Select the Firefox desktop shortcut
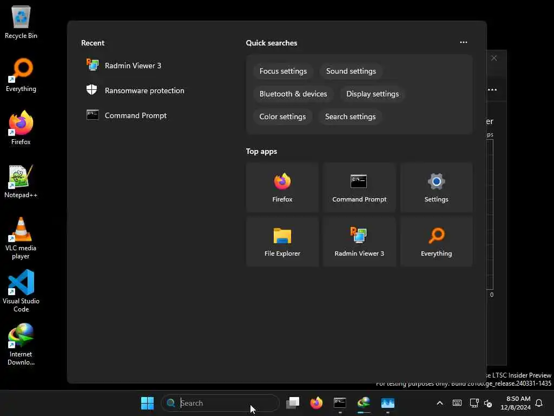Viewport: 554px width, 416px height. pyautogui.click(x=21, y=128)
